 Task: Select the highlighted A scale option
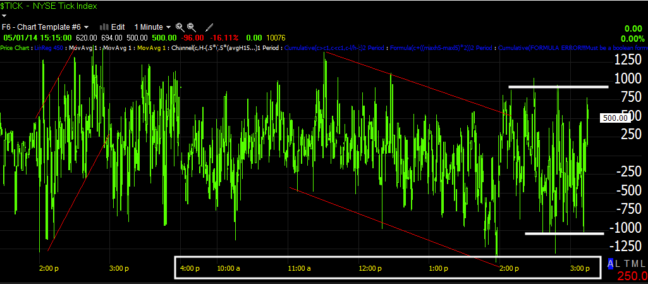coord(610,263)
